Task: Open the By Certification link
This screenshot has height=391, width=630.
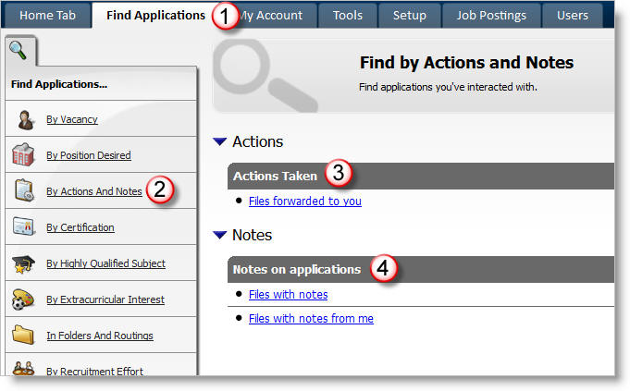Action: [x=80, y=227]
